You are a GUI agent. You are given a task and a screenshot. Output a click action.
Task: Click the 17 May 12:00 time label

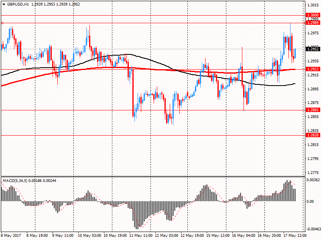(x=295, y=236)
